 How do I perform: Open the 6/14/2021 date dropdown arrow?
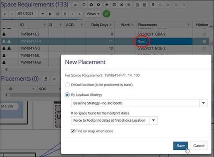pos(43,14)
